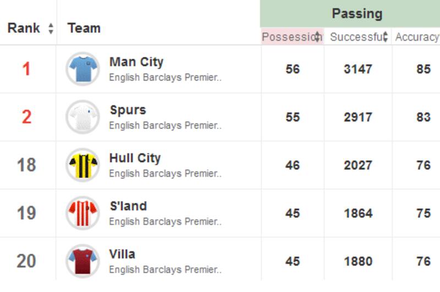Viewport: 440px width, 292px height.
Task: Sort table by the Rank sort arrows
Action: (x=51, y=29)
